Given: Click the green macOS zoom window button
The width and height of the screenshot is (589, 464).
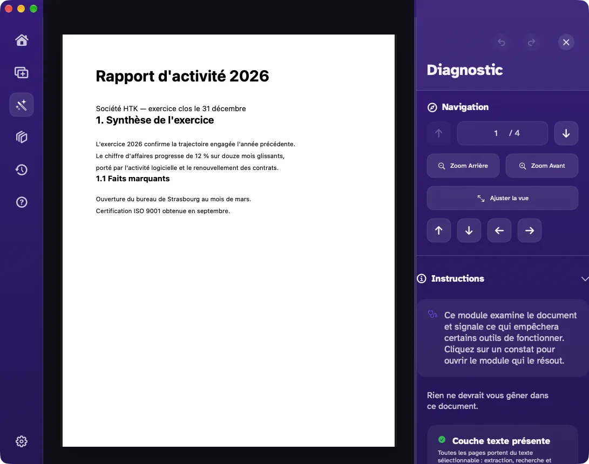Looking at the screenshot, I should point(33,9).
